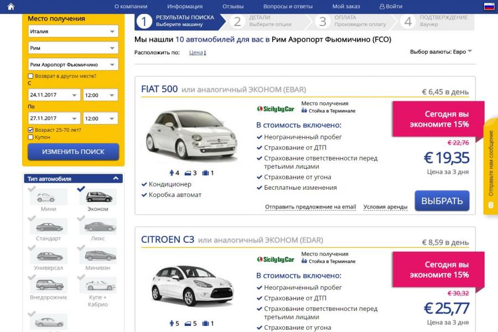Viewport: 498px width, 332px height.
Task: Open the country dropdown showing Италия
Action: (73, 32)
